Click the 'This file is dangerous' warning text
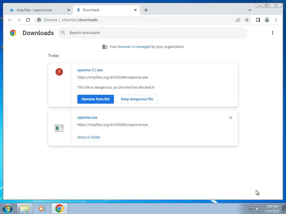The image size is (286, 214). (x=116, y=87)
